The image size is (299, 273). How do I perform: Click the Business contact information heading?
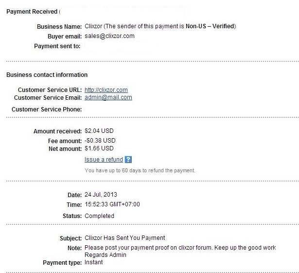(47, 75)
